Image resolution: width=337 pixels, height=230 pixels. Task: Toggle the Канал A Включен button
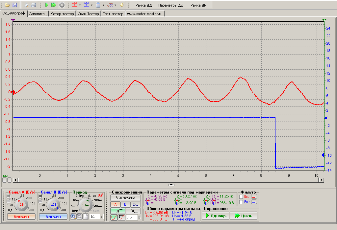[x=21, y=217]
